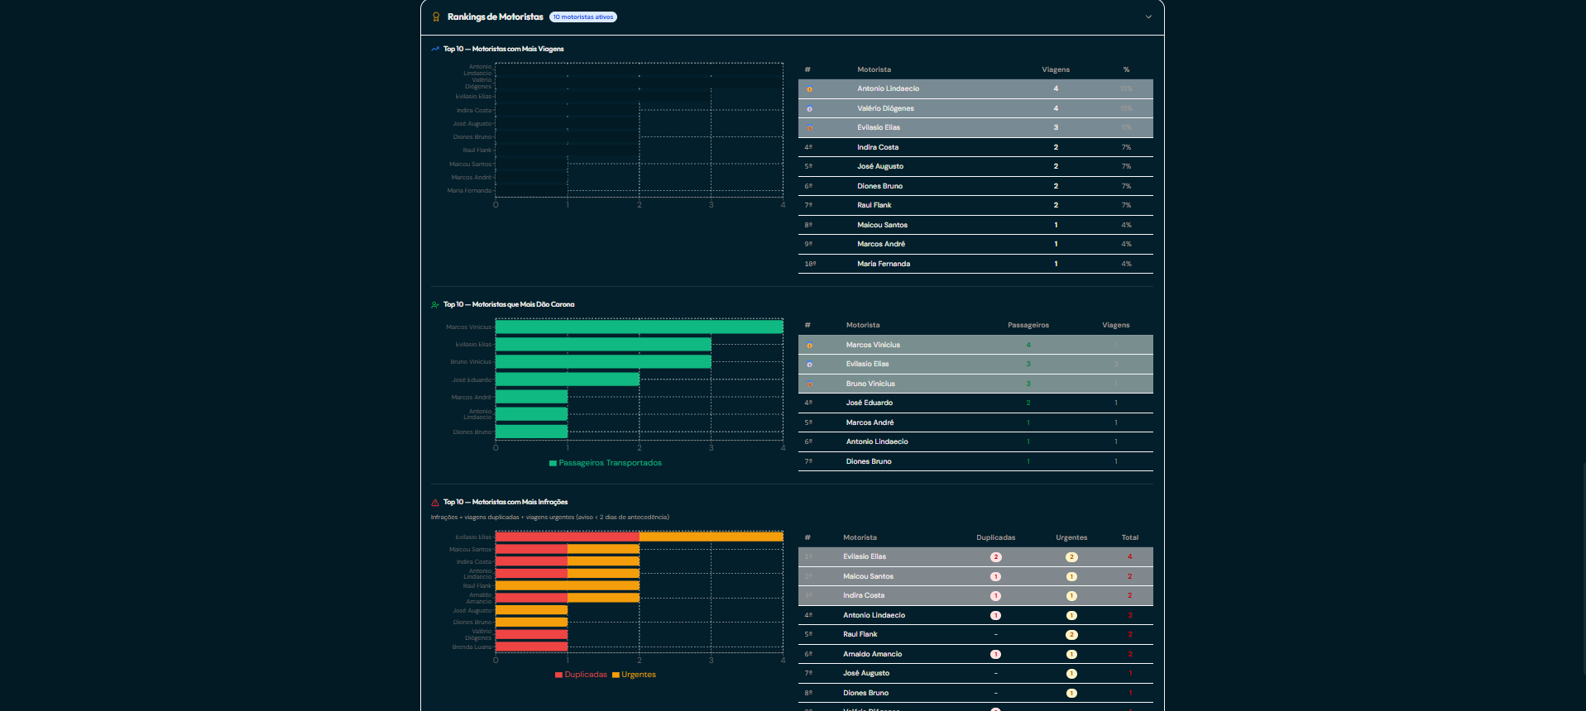The height and width of the screenshot is (711, 1586).
Task: Click the Viagens column header in first table
Action: point(1056,69)
